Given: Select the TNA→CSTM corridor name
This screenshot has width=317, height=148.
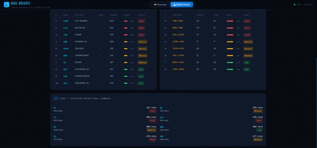Looking at the screenshot, I should pyautogui.click(x=178, y=55).
